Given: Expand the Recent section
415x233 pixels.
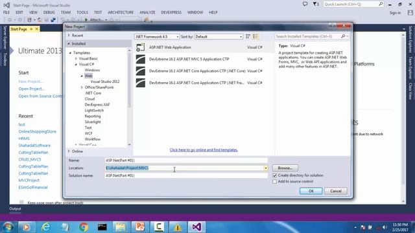Looking at the screenshot, I should tap(69, 36).
